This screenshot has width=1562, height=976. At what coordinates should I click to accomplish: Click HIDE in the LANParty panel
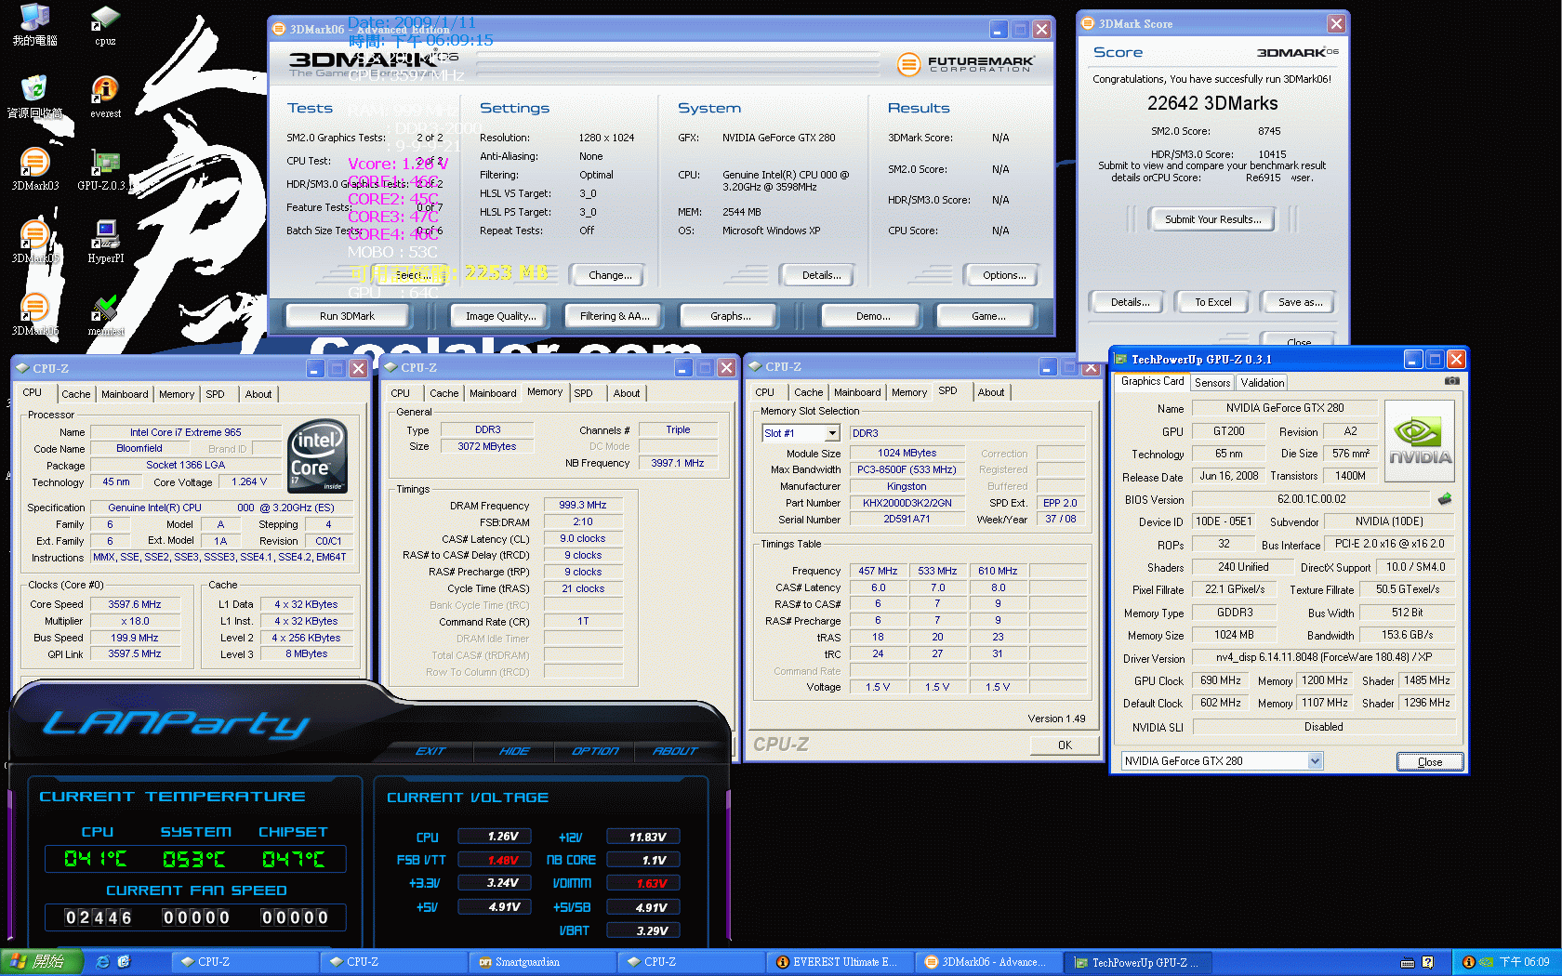click(514, 751)
